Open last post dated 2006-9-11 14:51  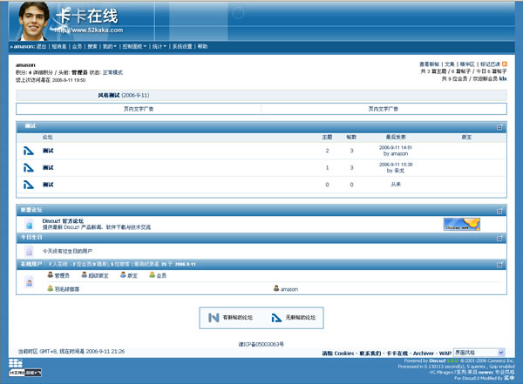pyautogui.click(x=396, y=147)
